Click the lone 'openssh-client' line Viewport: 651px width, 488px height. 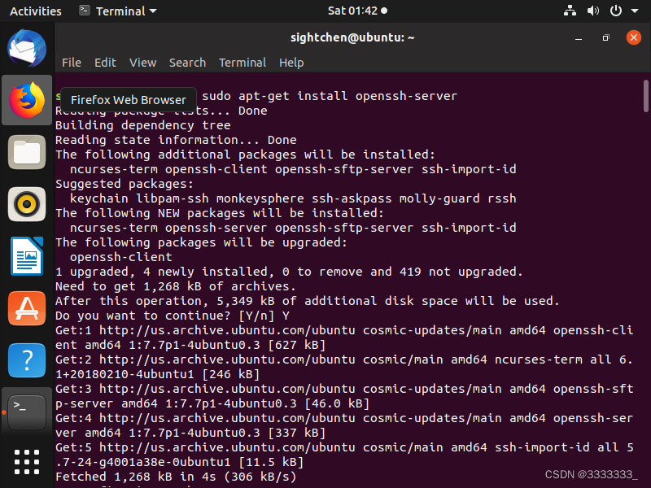120,257
